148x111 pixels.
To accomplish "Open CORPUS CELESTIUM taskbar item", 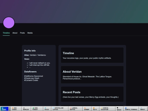I will click(107, 109).
